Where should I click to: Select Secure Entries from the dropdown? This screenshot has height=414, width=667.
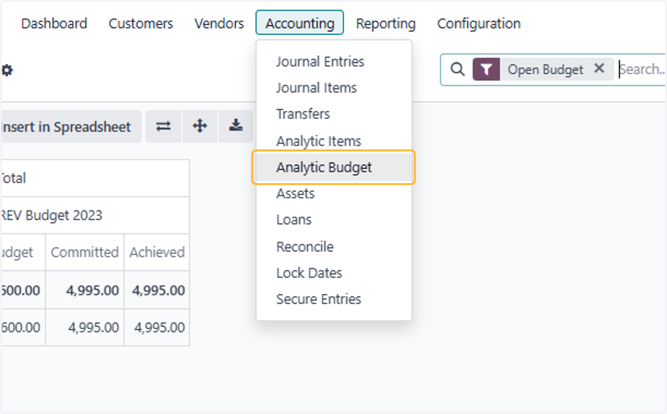[x=334, y=299]
